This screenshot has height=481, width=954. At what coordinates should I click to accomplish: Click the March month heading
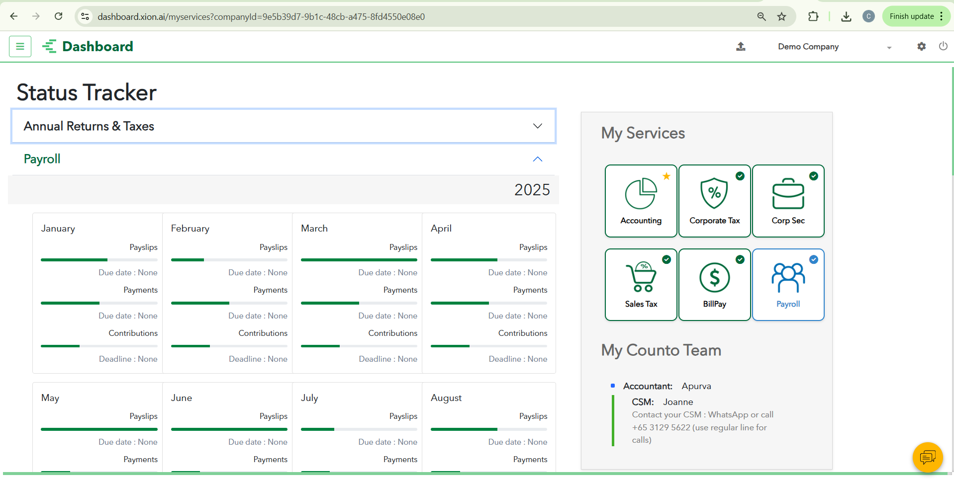tap(314, 229)
